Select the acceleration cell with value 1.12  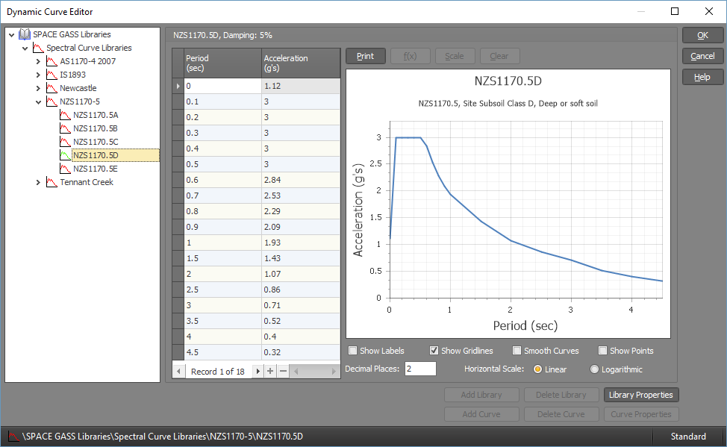point(301,86)
